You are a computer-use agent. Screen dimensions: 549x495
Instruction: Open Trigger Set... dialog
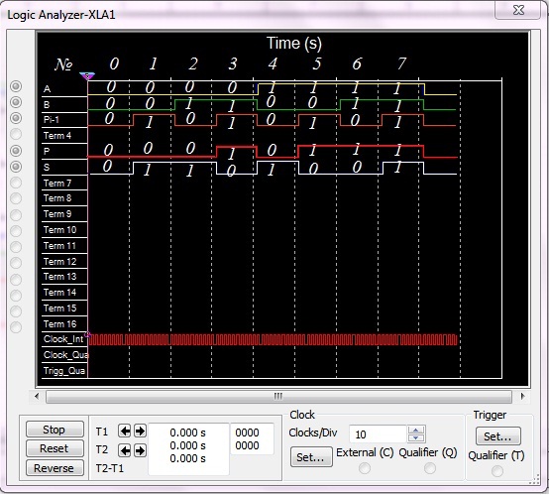click(497, 436)
